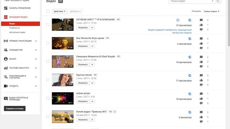The image size is (230, 129).
Task: Click the Менеджер видео sidebar icon
Action: tap(6, 17)
